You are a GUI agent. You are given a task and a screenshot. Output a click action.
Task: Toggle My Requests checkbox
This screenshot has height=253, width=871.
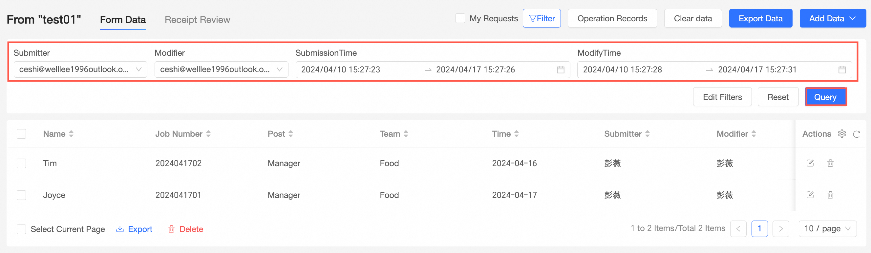click(460, 18)
